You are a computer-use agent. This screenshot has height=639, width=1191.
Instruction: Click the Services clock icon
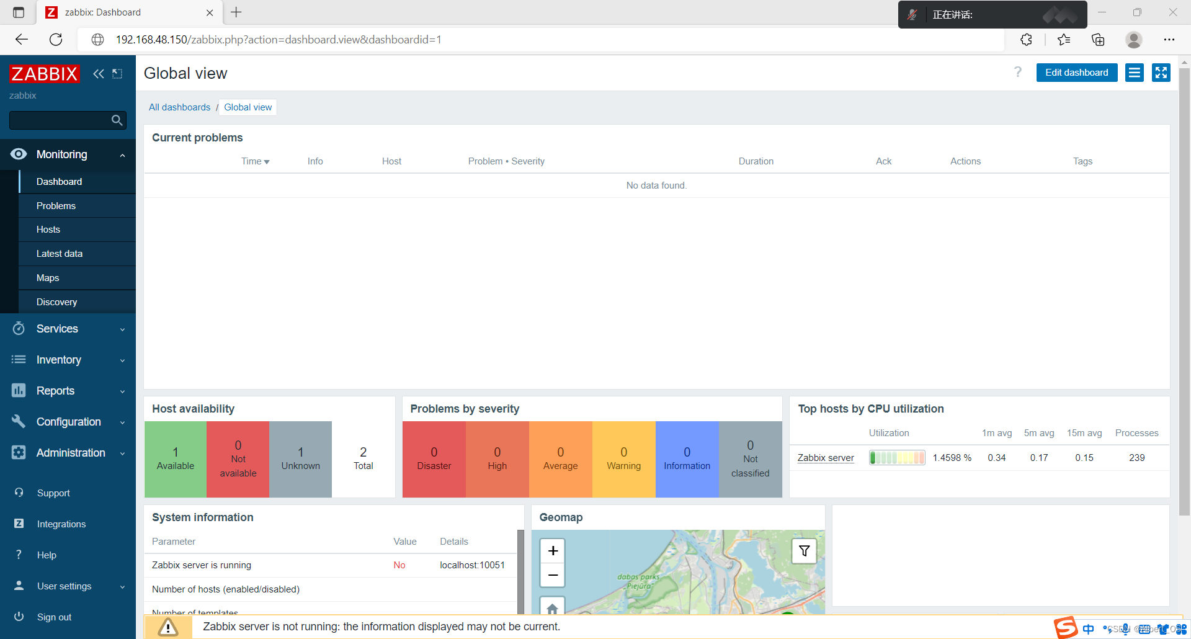point(19,328)
